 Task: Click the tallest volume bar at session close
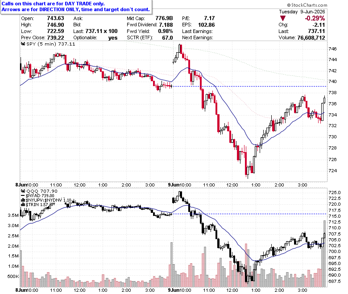click(x=324, y=254)
